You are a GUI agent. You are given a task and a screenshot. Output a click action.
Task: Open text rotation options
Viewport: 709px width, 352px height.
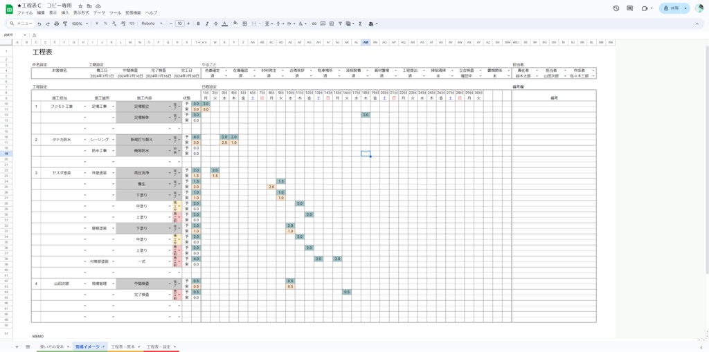coord(303,24)
